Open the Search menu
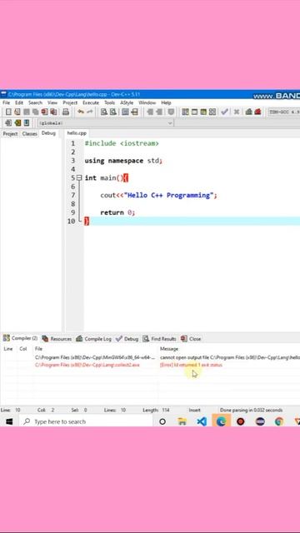The image size is (300, 533). tap(35, 102)
